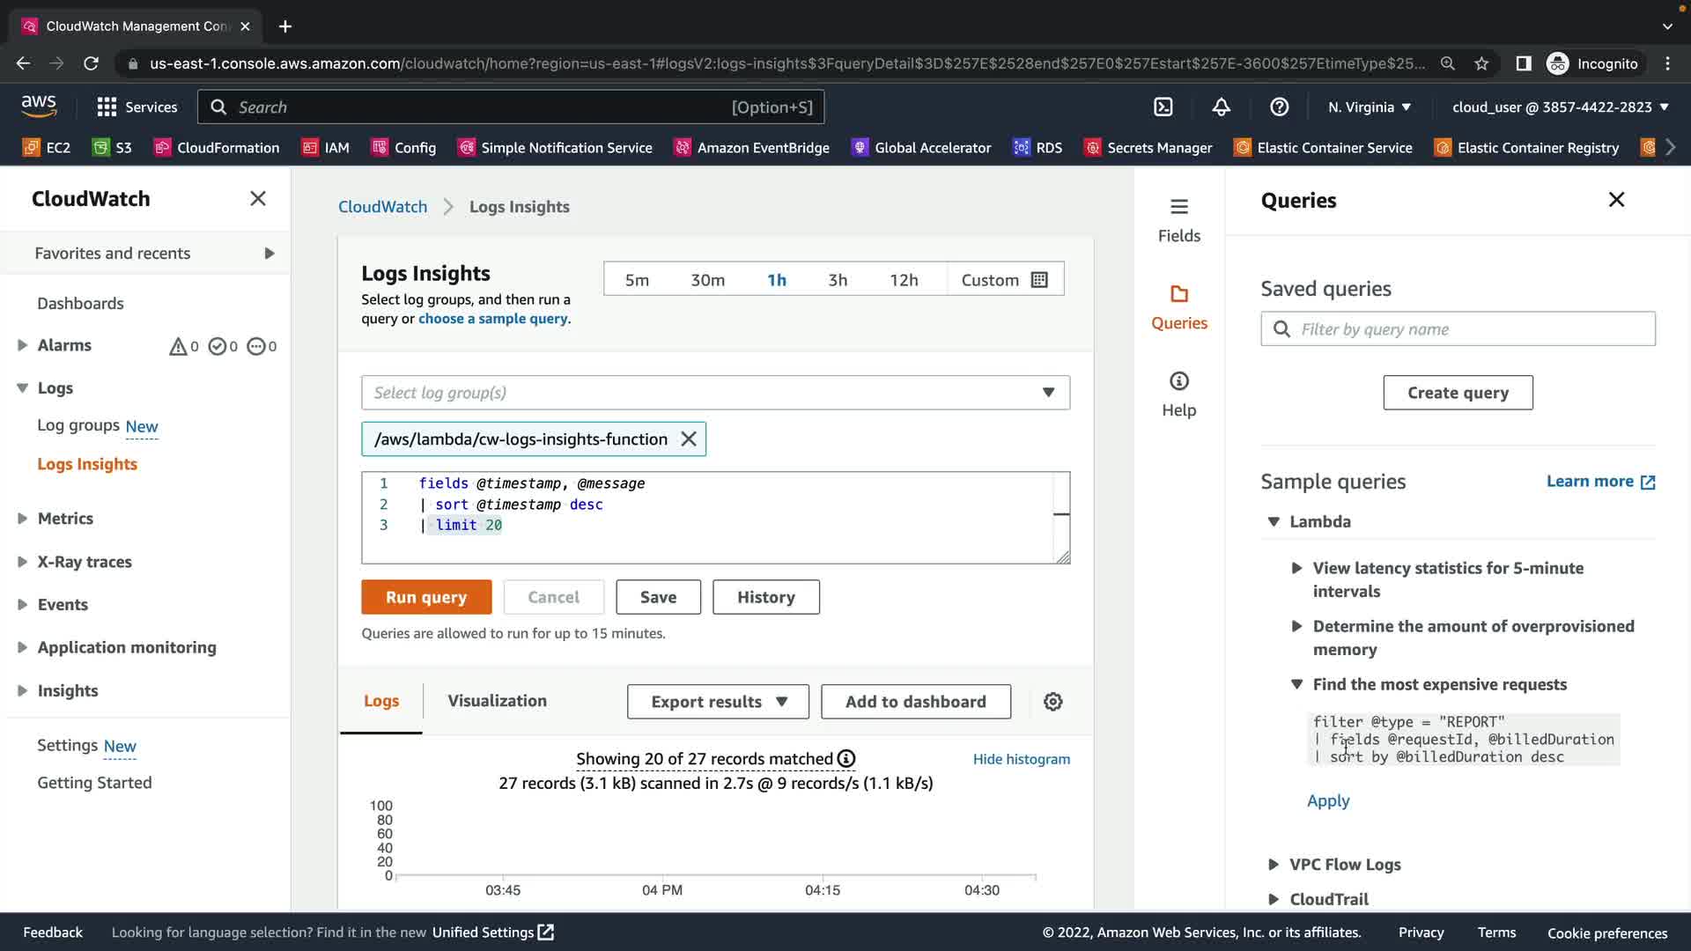Choose the 12h time range option
The width and height of the screenshot is (1691, 951).
coord(903,280)
